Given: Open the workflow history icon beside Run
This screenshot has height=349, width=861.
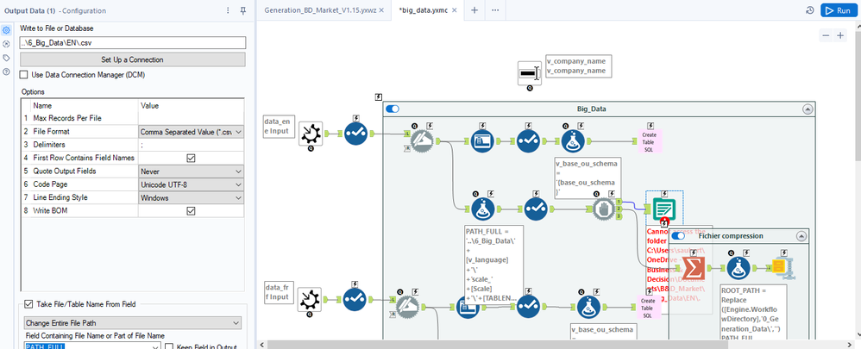Looking at the screenshot, I should (809, 10).
